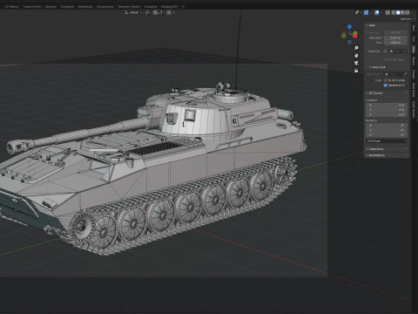Viewport: 418px width, 314px height.
Task: Select rendered viewport shading
Action: click(x=408, y=12)
